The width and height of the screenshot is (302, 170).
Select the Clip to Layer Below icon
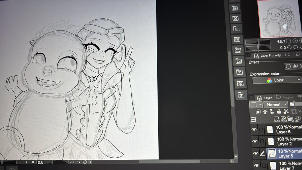tap(259, 112)
